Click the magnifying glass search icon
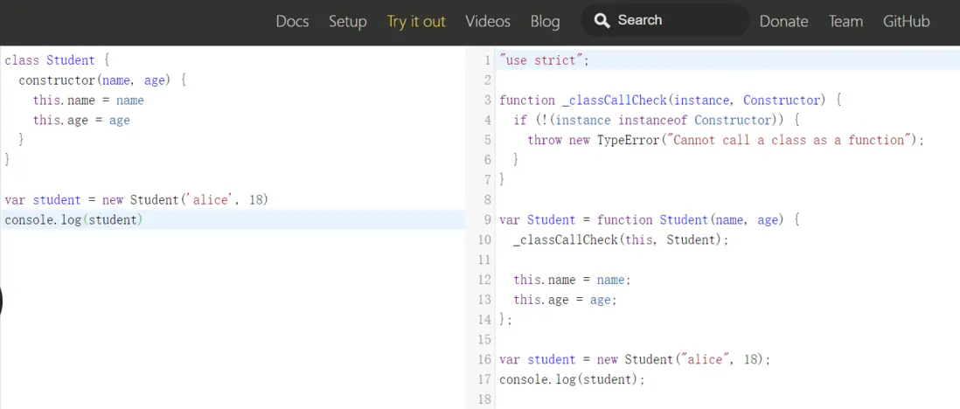The image size is (960, 409). point(602,20)
